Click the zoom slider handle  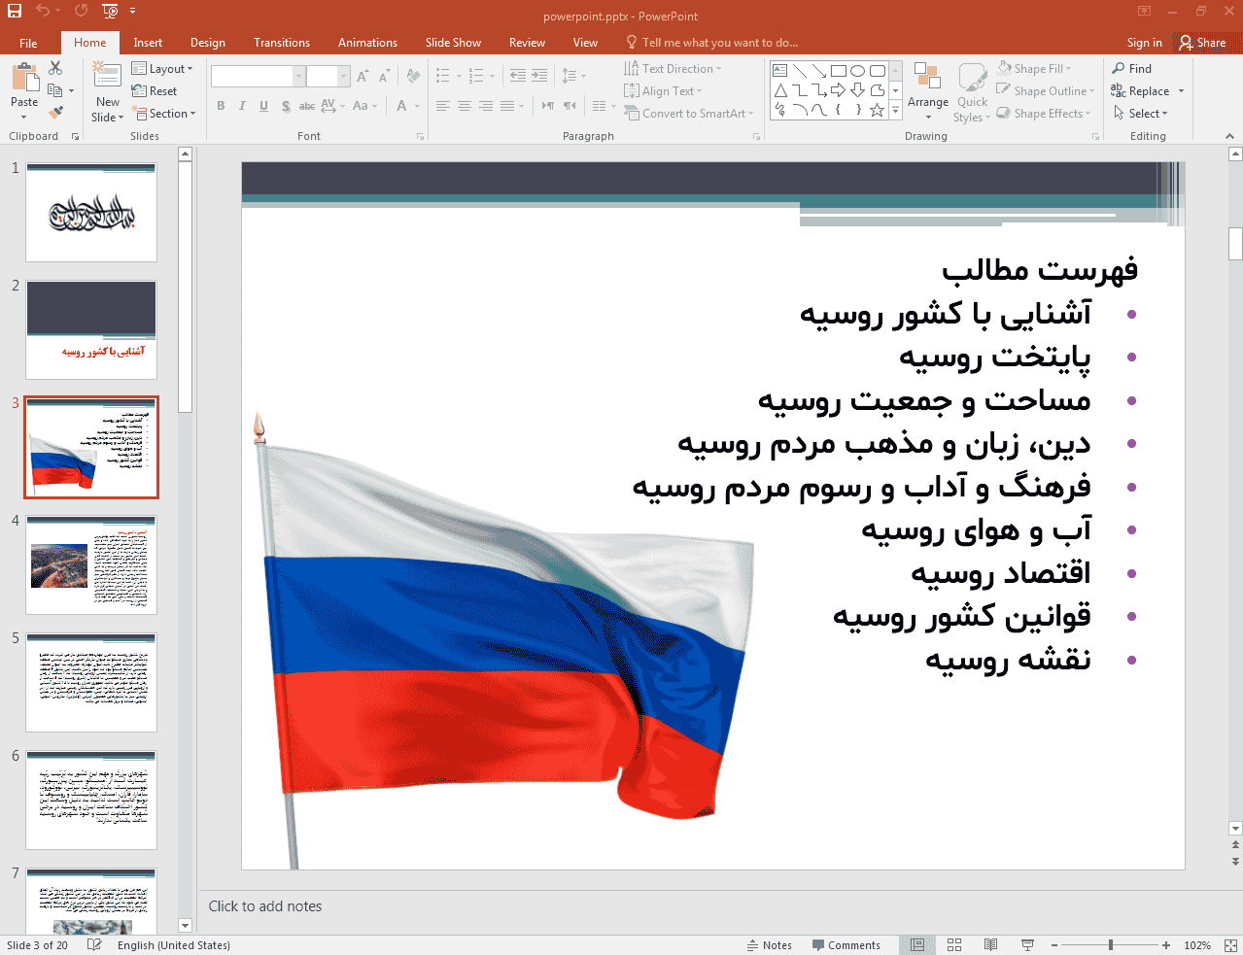click(x=1110, y=945)
